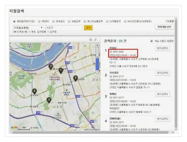The width and height of the screenshot is (187, 142).
Task: Click the 검색결과 29 건 result count
Action: tap(115, 41)
